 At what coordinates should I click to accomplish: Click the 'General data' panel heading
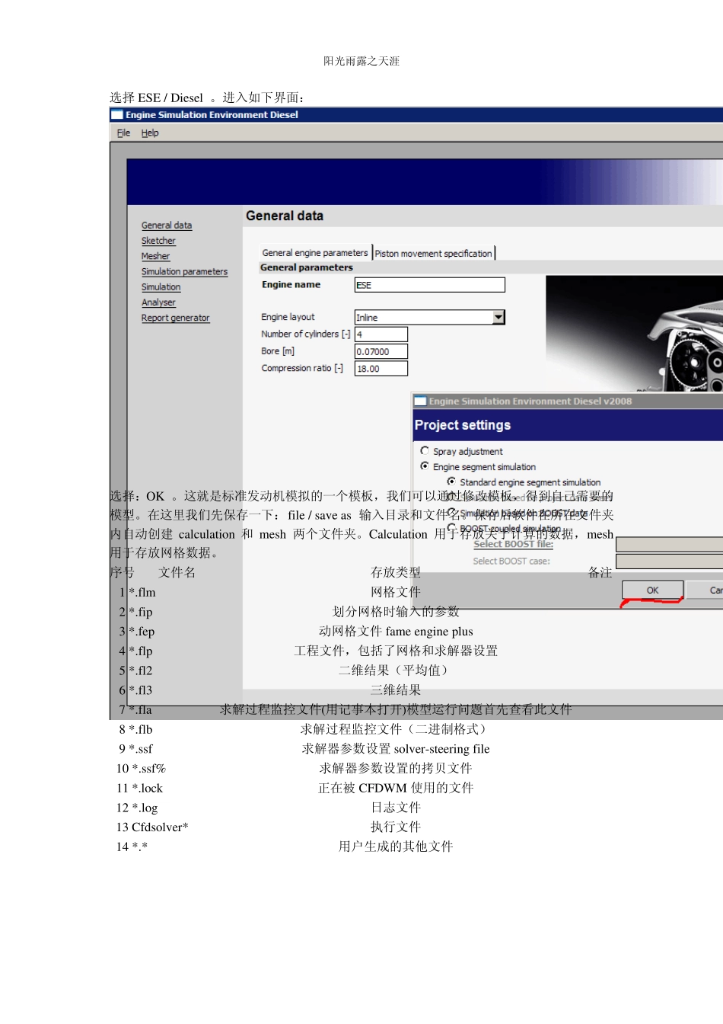coord(285,216)
